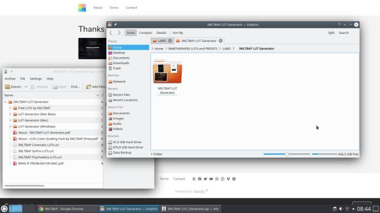This screenshot has width=380, height=213.
Task: Expand Free LUTs by IWLTBAP folder
Action: point(10,108)
